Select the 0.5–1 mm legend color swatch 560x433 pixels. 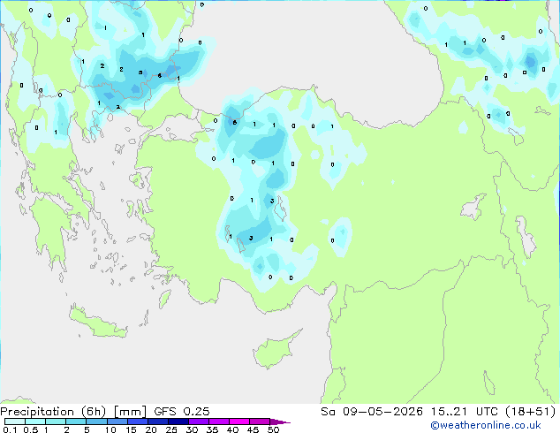point(35,422)
